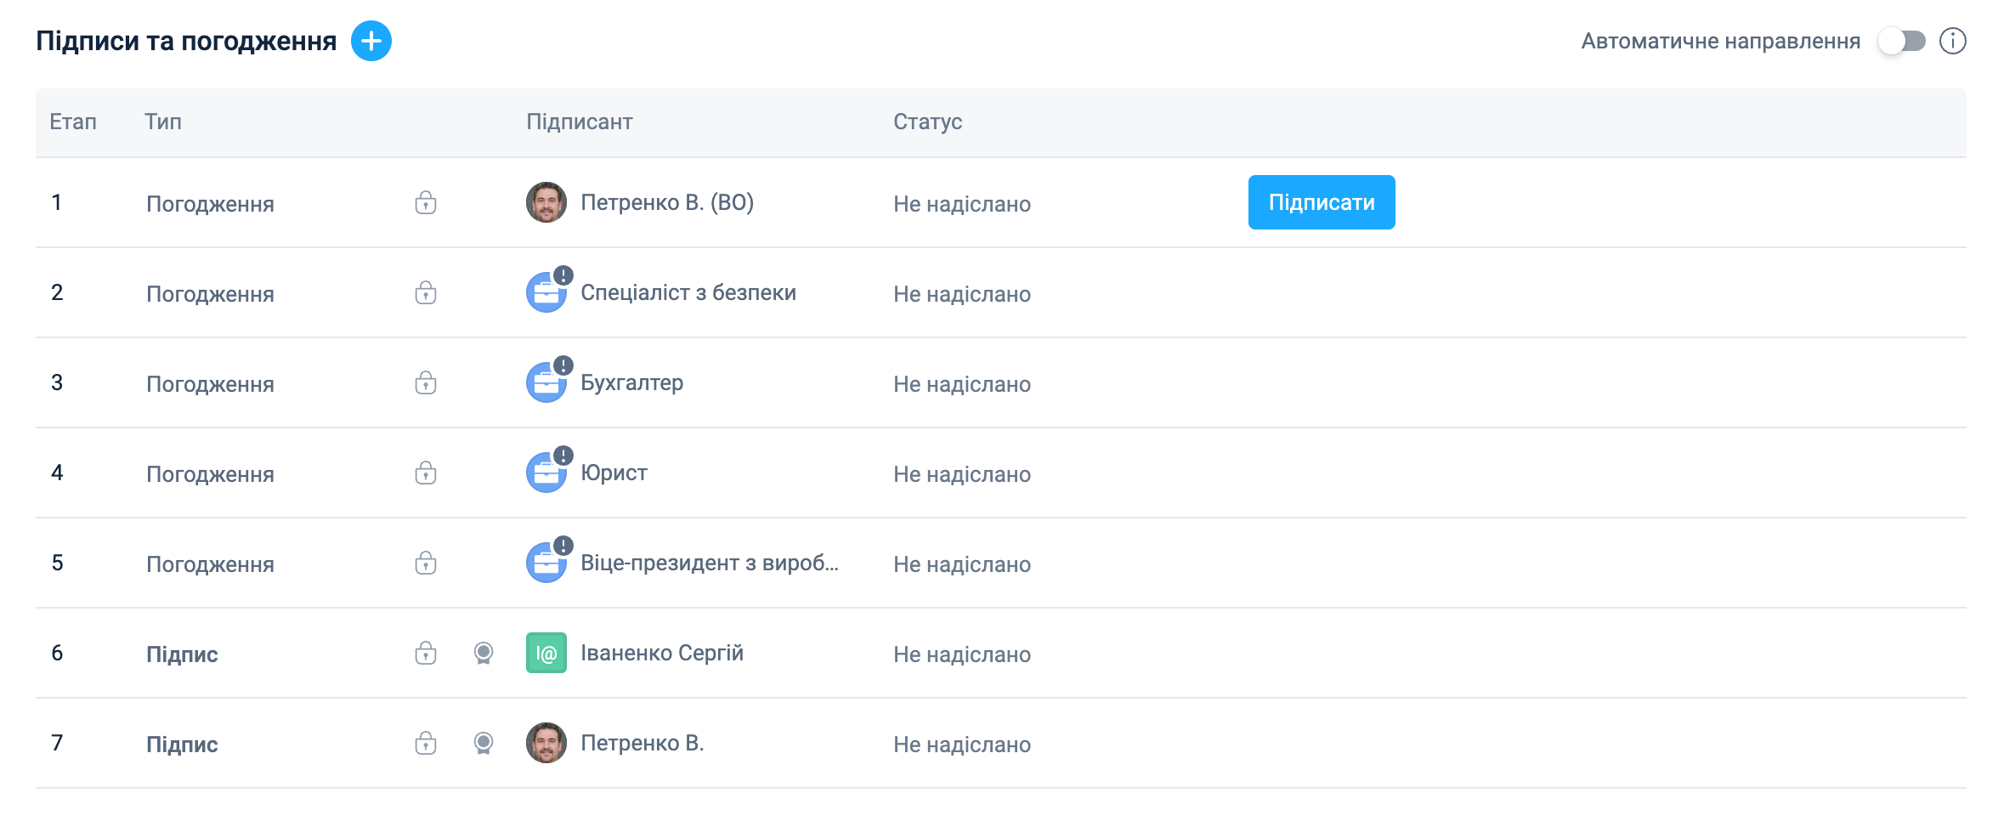Open the info icon next to auto-direction toggle
The width and height of the screenshot is (2004, 821).
1952,41
